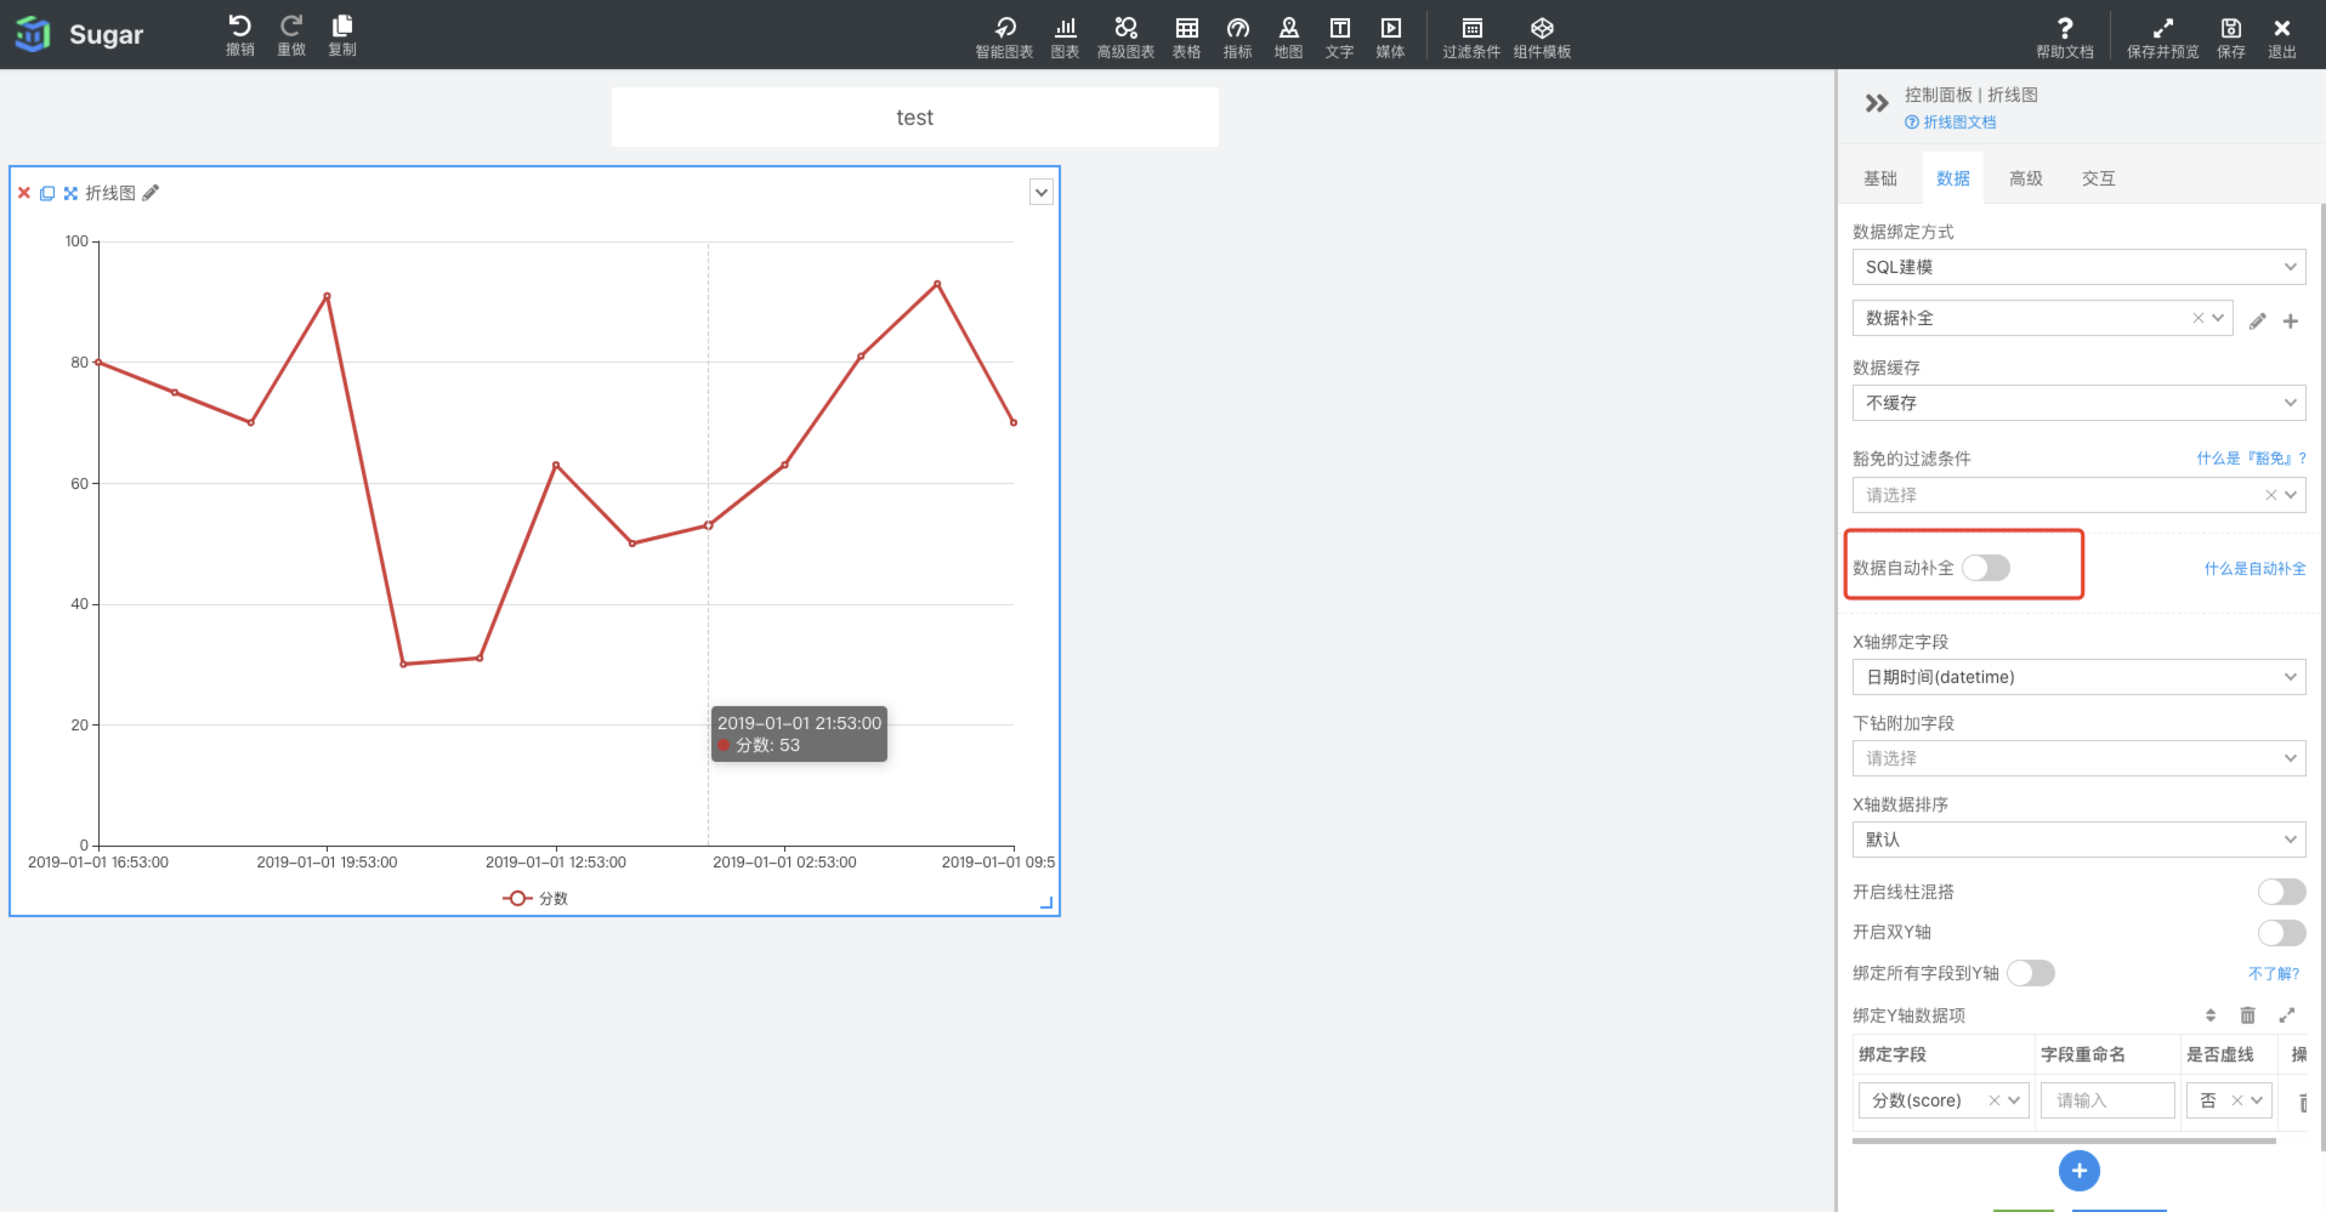The width and height of the screenshot is (2326, 1212).
Task: Add a Y轴 item with the blue plus button
Action: click(x=2078, y=1171)
